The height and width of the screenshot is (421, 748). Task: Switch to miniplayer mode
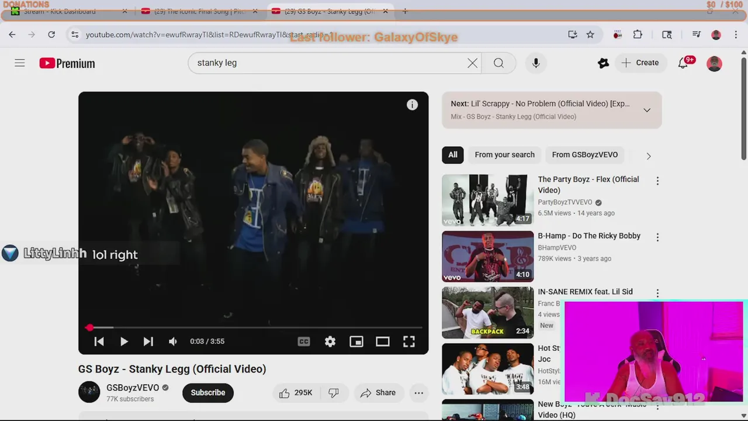356,341
